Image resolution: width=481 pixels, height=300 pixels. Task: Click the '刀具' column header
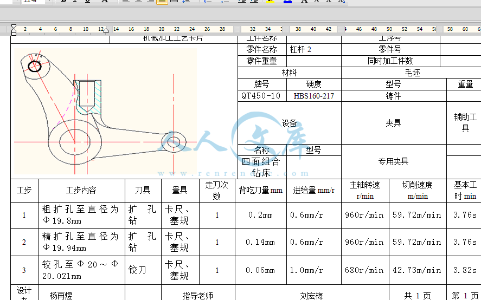tap(143, 190)
